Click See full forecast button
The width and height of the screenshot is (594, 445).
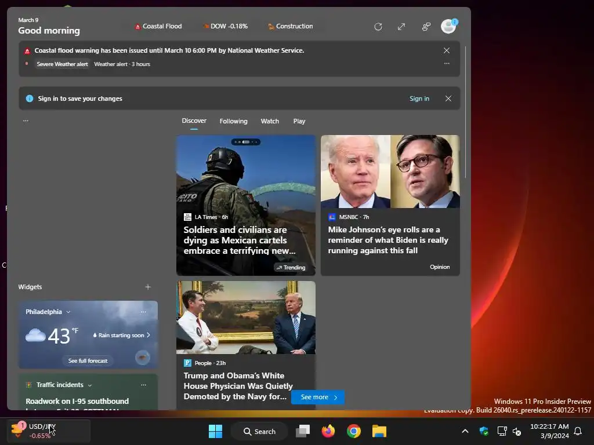pos(88,360)
